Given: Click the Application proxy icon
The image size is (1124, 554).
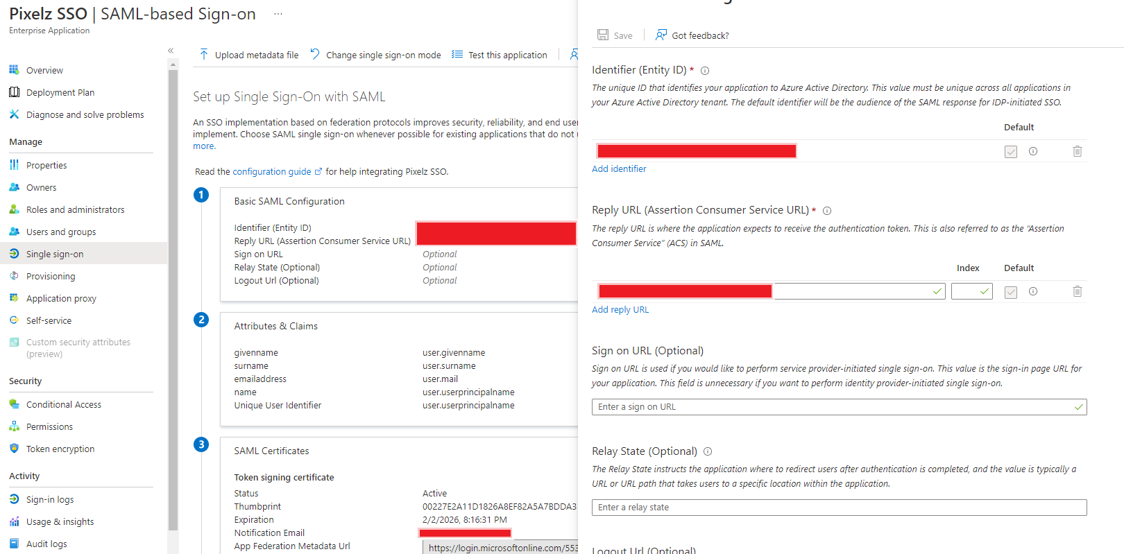Looking at the screenshot, I should pos(14,298).
